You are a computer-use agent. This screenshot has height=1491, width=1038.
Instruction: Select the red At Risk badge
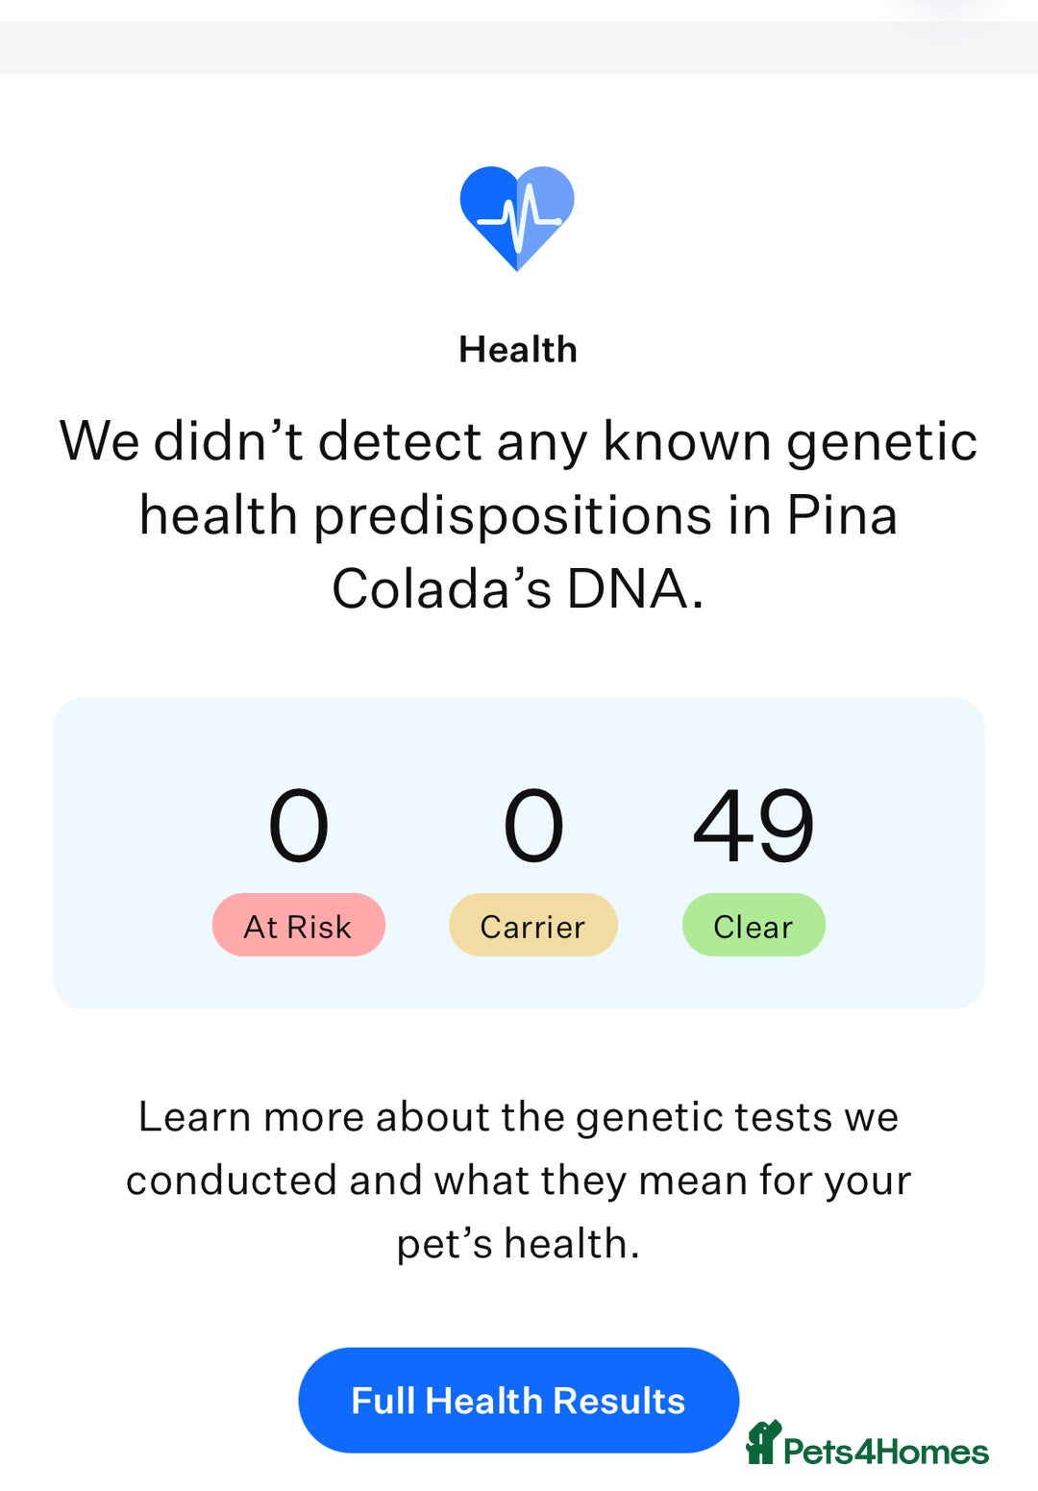pyautogui.click(x=298, y=925)
